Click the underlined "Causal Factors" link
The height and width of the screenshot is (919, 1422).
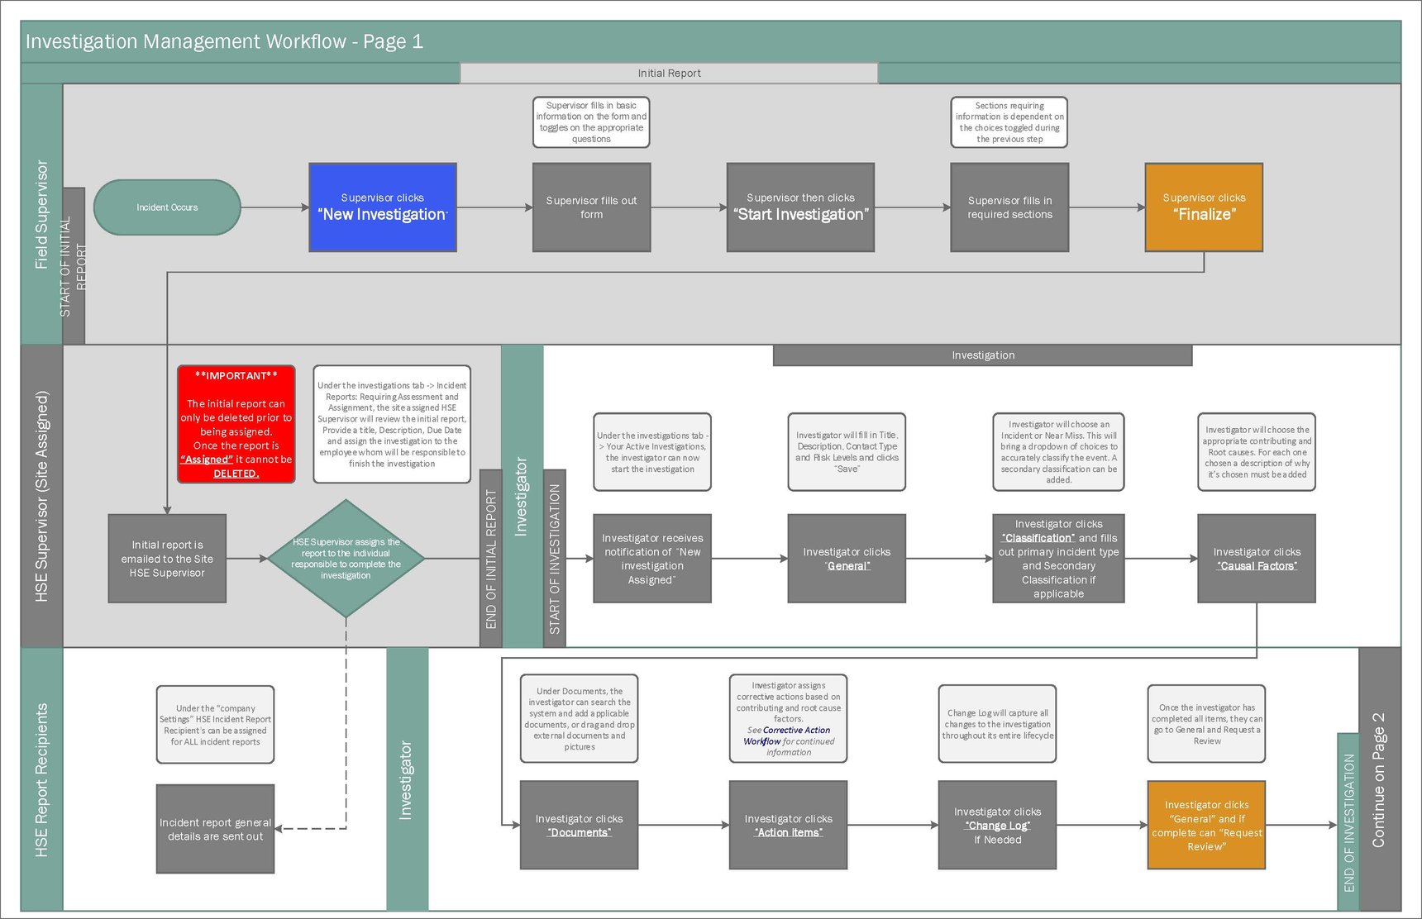coord(1257,565)
